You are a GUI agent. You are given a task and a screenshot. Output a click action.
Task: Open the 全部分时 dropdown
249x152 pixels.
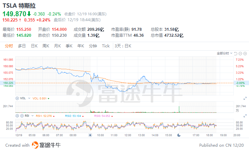coord(224,53)
